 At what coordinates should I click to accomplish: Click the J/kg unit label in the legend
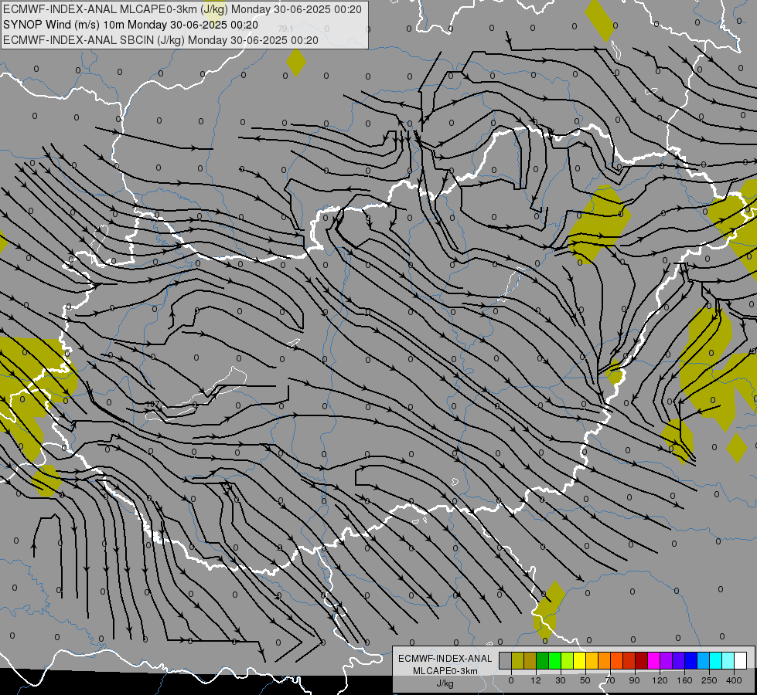pyautogui.click(x=445, y=683)
